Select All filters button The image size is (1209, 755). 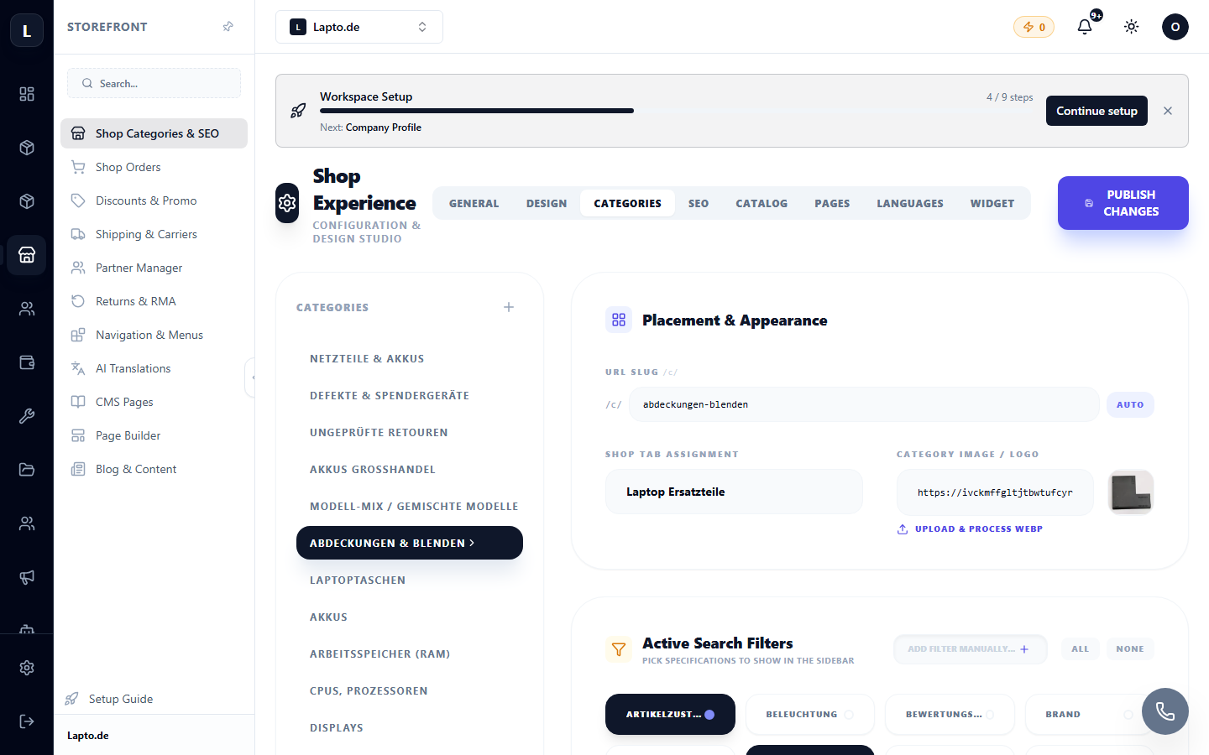pos(1081,648)
